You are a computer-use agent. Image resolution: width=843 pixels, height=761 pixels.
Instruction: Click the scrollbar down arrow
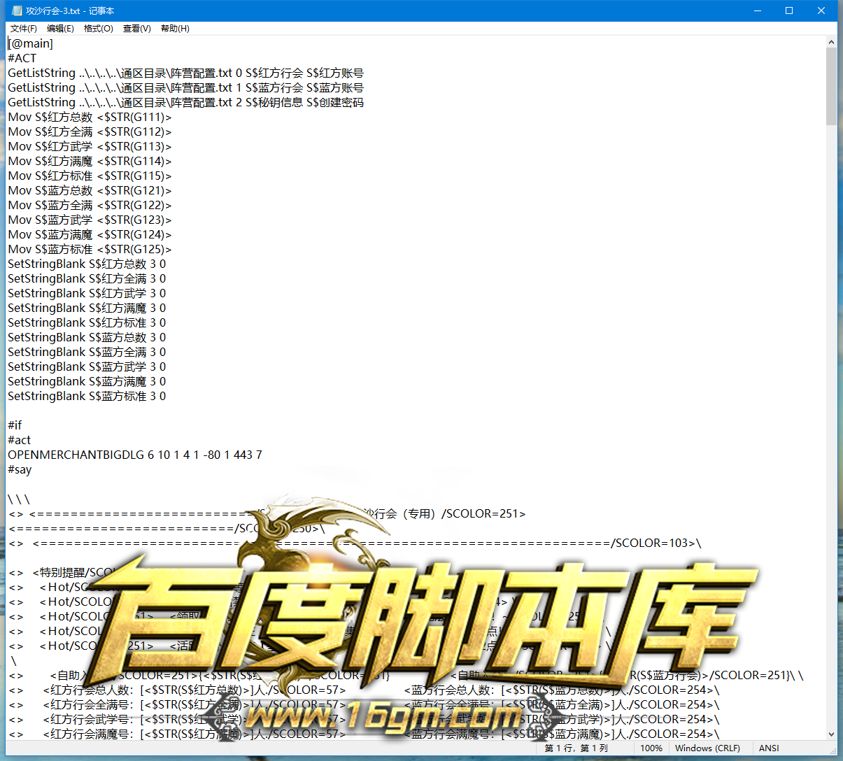pyautogui.click(x=831, y=734)
